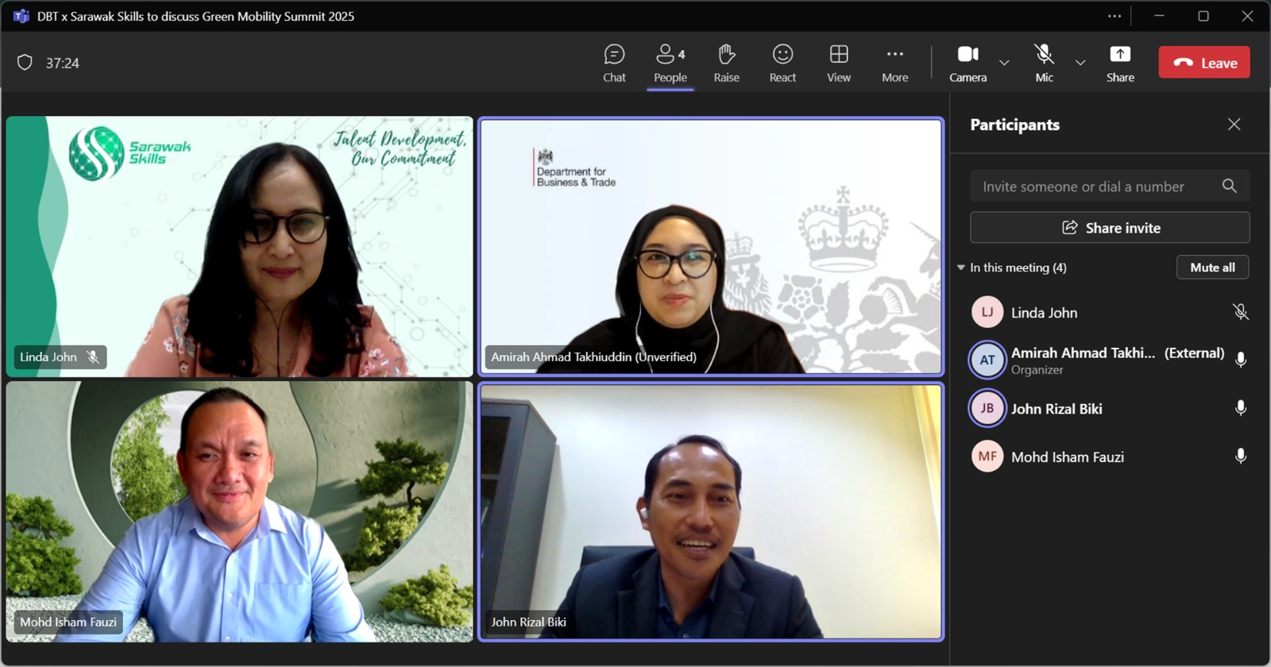This screenshot has width=1271, height=667.
Task: Open title bar ellipsis settings menu
Action: [1115, 16]
